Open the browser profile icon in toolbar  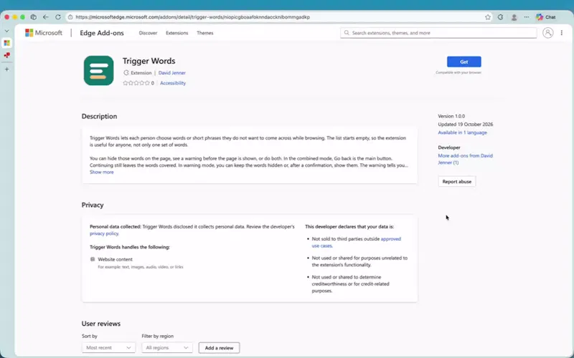click(x=514, y=17)
